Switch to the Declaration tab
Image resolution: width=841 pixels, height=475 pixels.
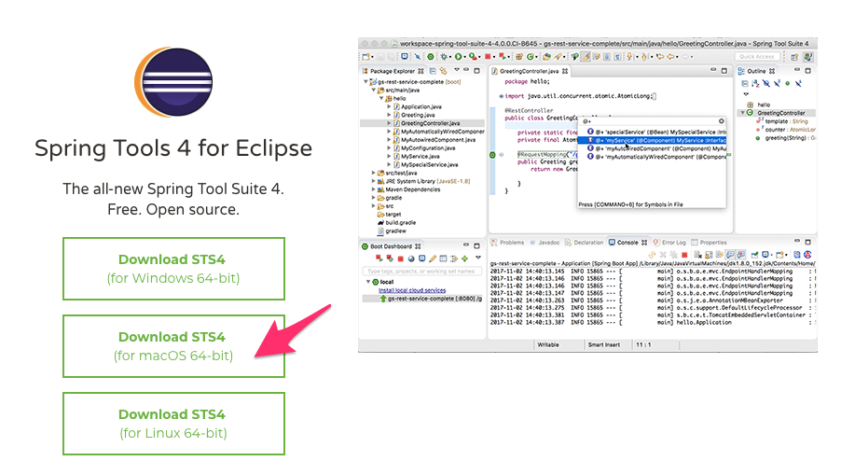(584, 243)
